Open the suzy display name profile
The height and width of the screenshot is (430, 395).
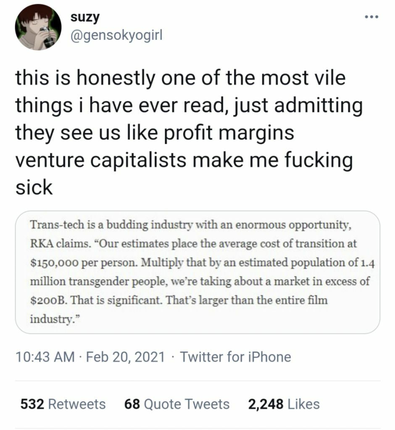tap(85, 18)
